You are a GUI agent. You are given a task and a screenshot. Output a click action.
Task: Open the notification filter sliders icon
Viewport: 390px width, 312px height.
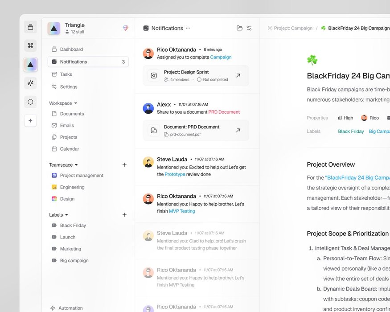tap(249, 28)
